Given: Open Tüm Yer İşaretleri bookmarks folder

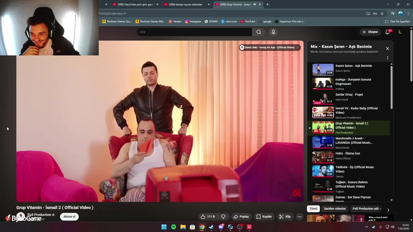Looking at the screenshot, I should 398,22.
